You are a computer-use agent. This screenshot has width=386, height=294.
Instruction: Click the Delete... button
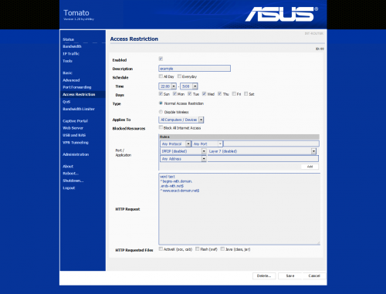264,275
